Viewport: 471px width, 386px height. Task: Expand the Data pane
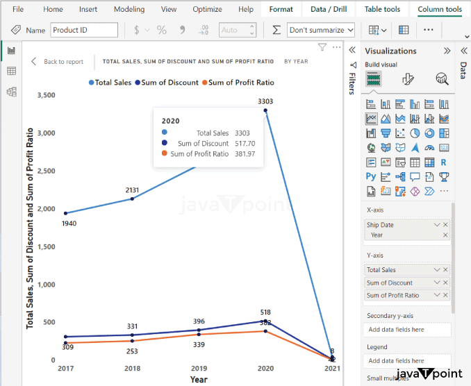point(464,51)
